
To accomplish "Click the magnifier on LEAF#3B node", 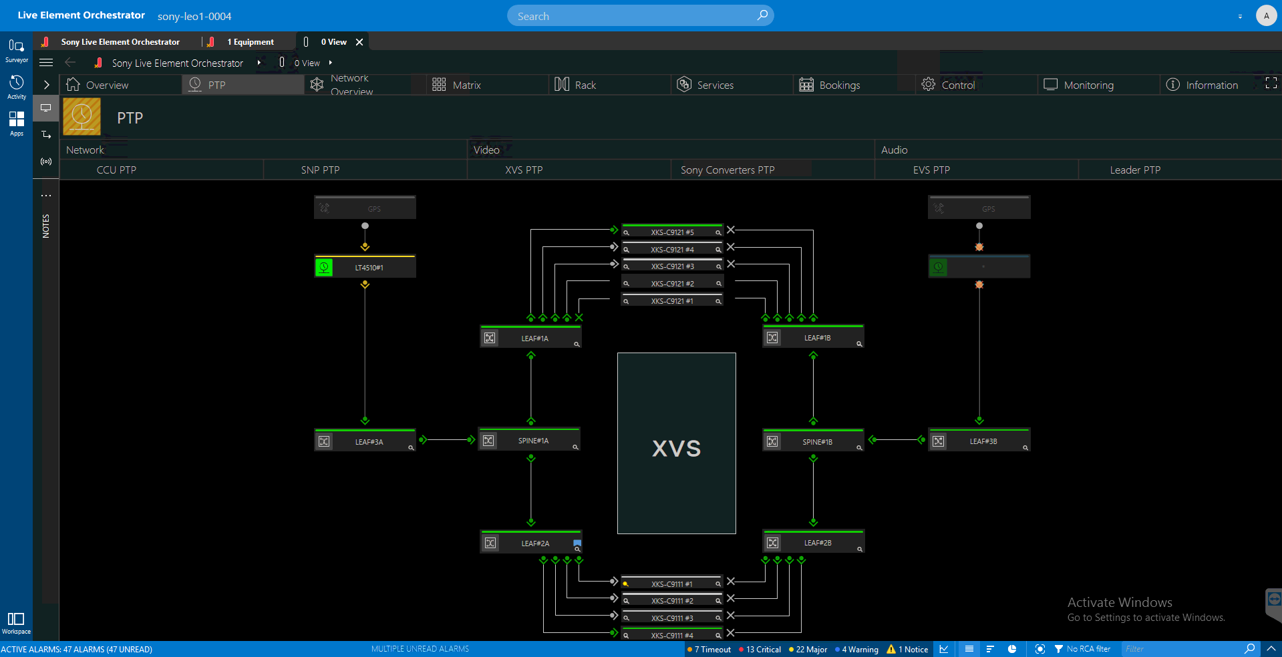I will (1025, 448).
